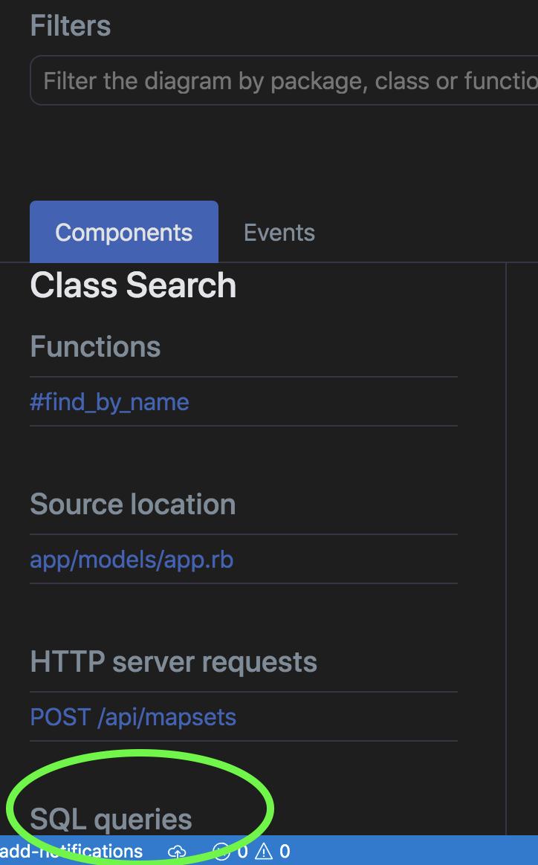Open the circled SQL queries section
Screen dimensions: 538x865
[110, 818]
